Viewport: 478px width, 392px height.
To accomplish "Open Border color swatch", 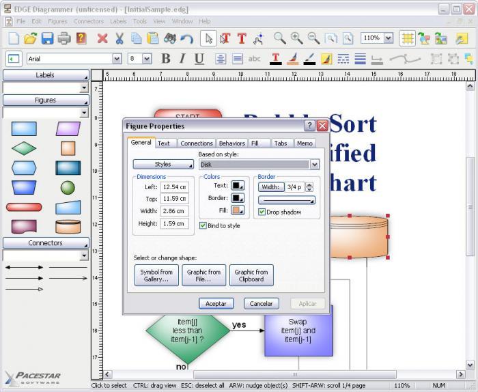I will (238, 198).
